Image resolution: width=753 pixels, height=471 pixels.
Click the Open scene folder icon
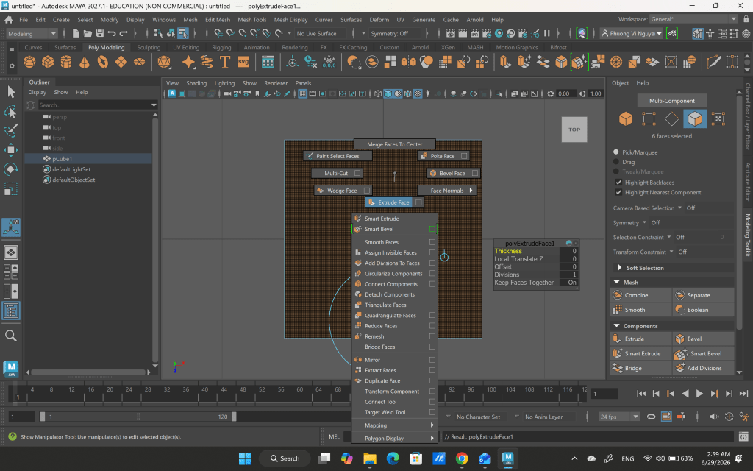pos(88,33)
